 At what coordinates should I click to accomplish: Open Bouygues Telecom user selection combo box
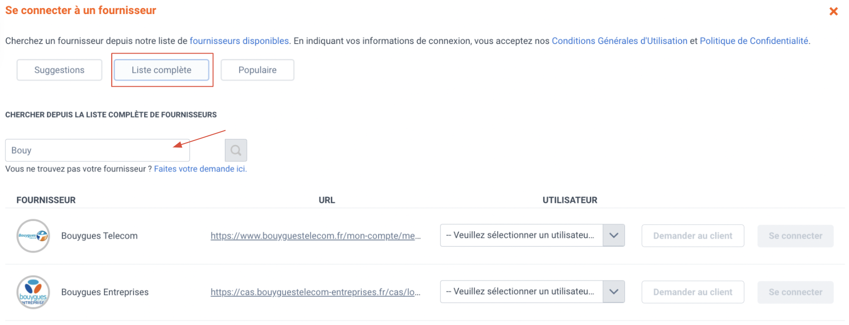point(532,235)
